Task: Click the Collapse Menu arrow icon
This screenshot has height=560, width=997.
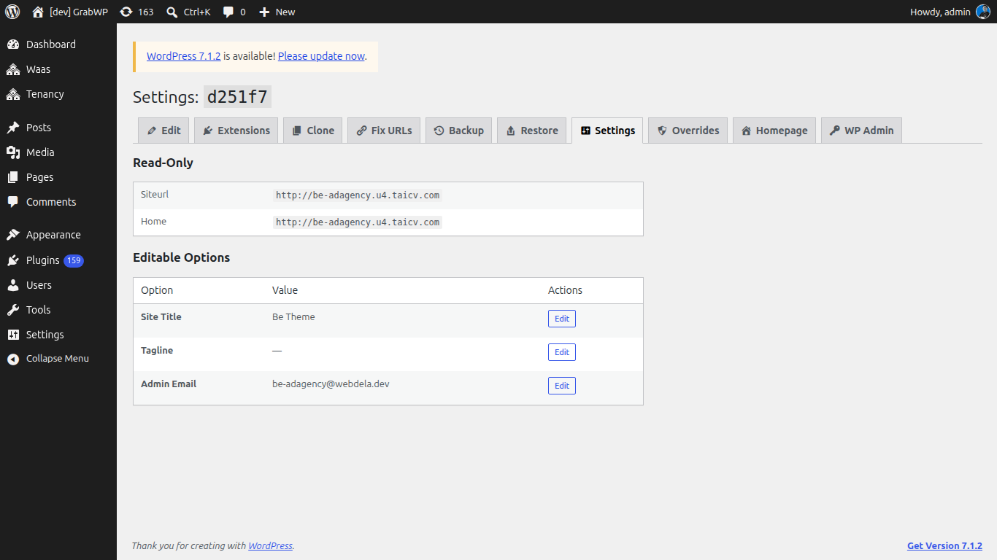Action: (x=13, y=359)
